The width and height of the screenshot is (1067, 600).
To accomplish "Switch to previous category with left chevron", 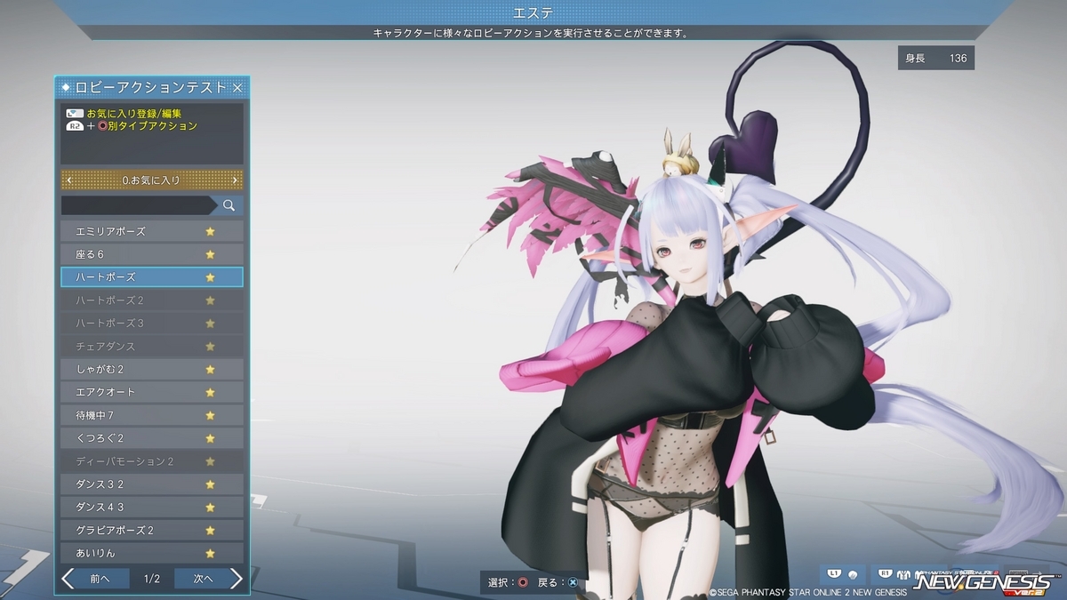I will [69, 180].
